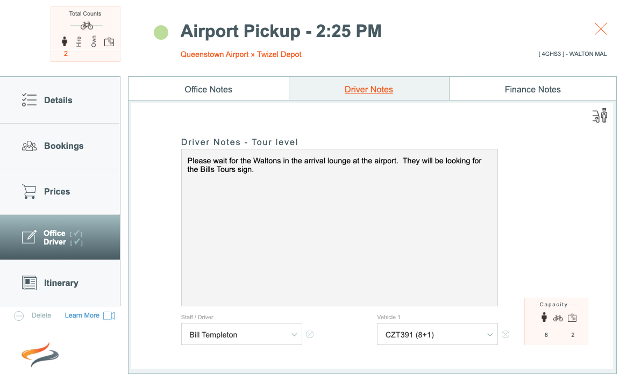The height and width of the screenshot is (381, 627).
Task: Select the Itinerary newspaper icon
Action: 29,283
